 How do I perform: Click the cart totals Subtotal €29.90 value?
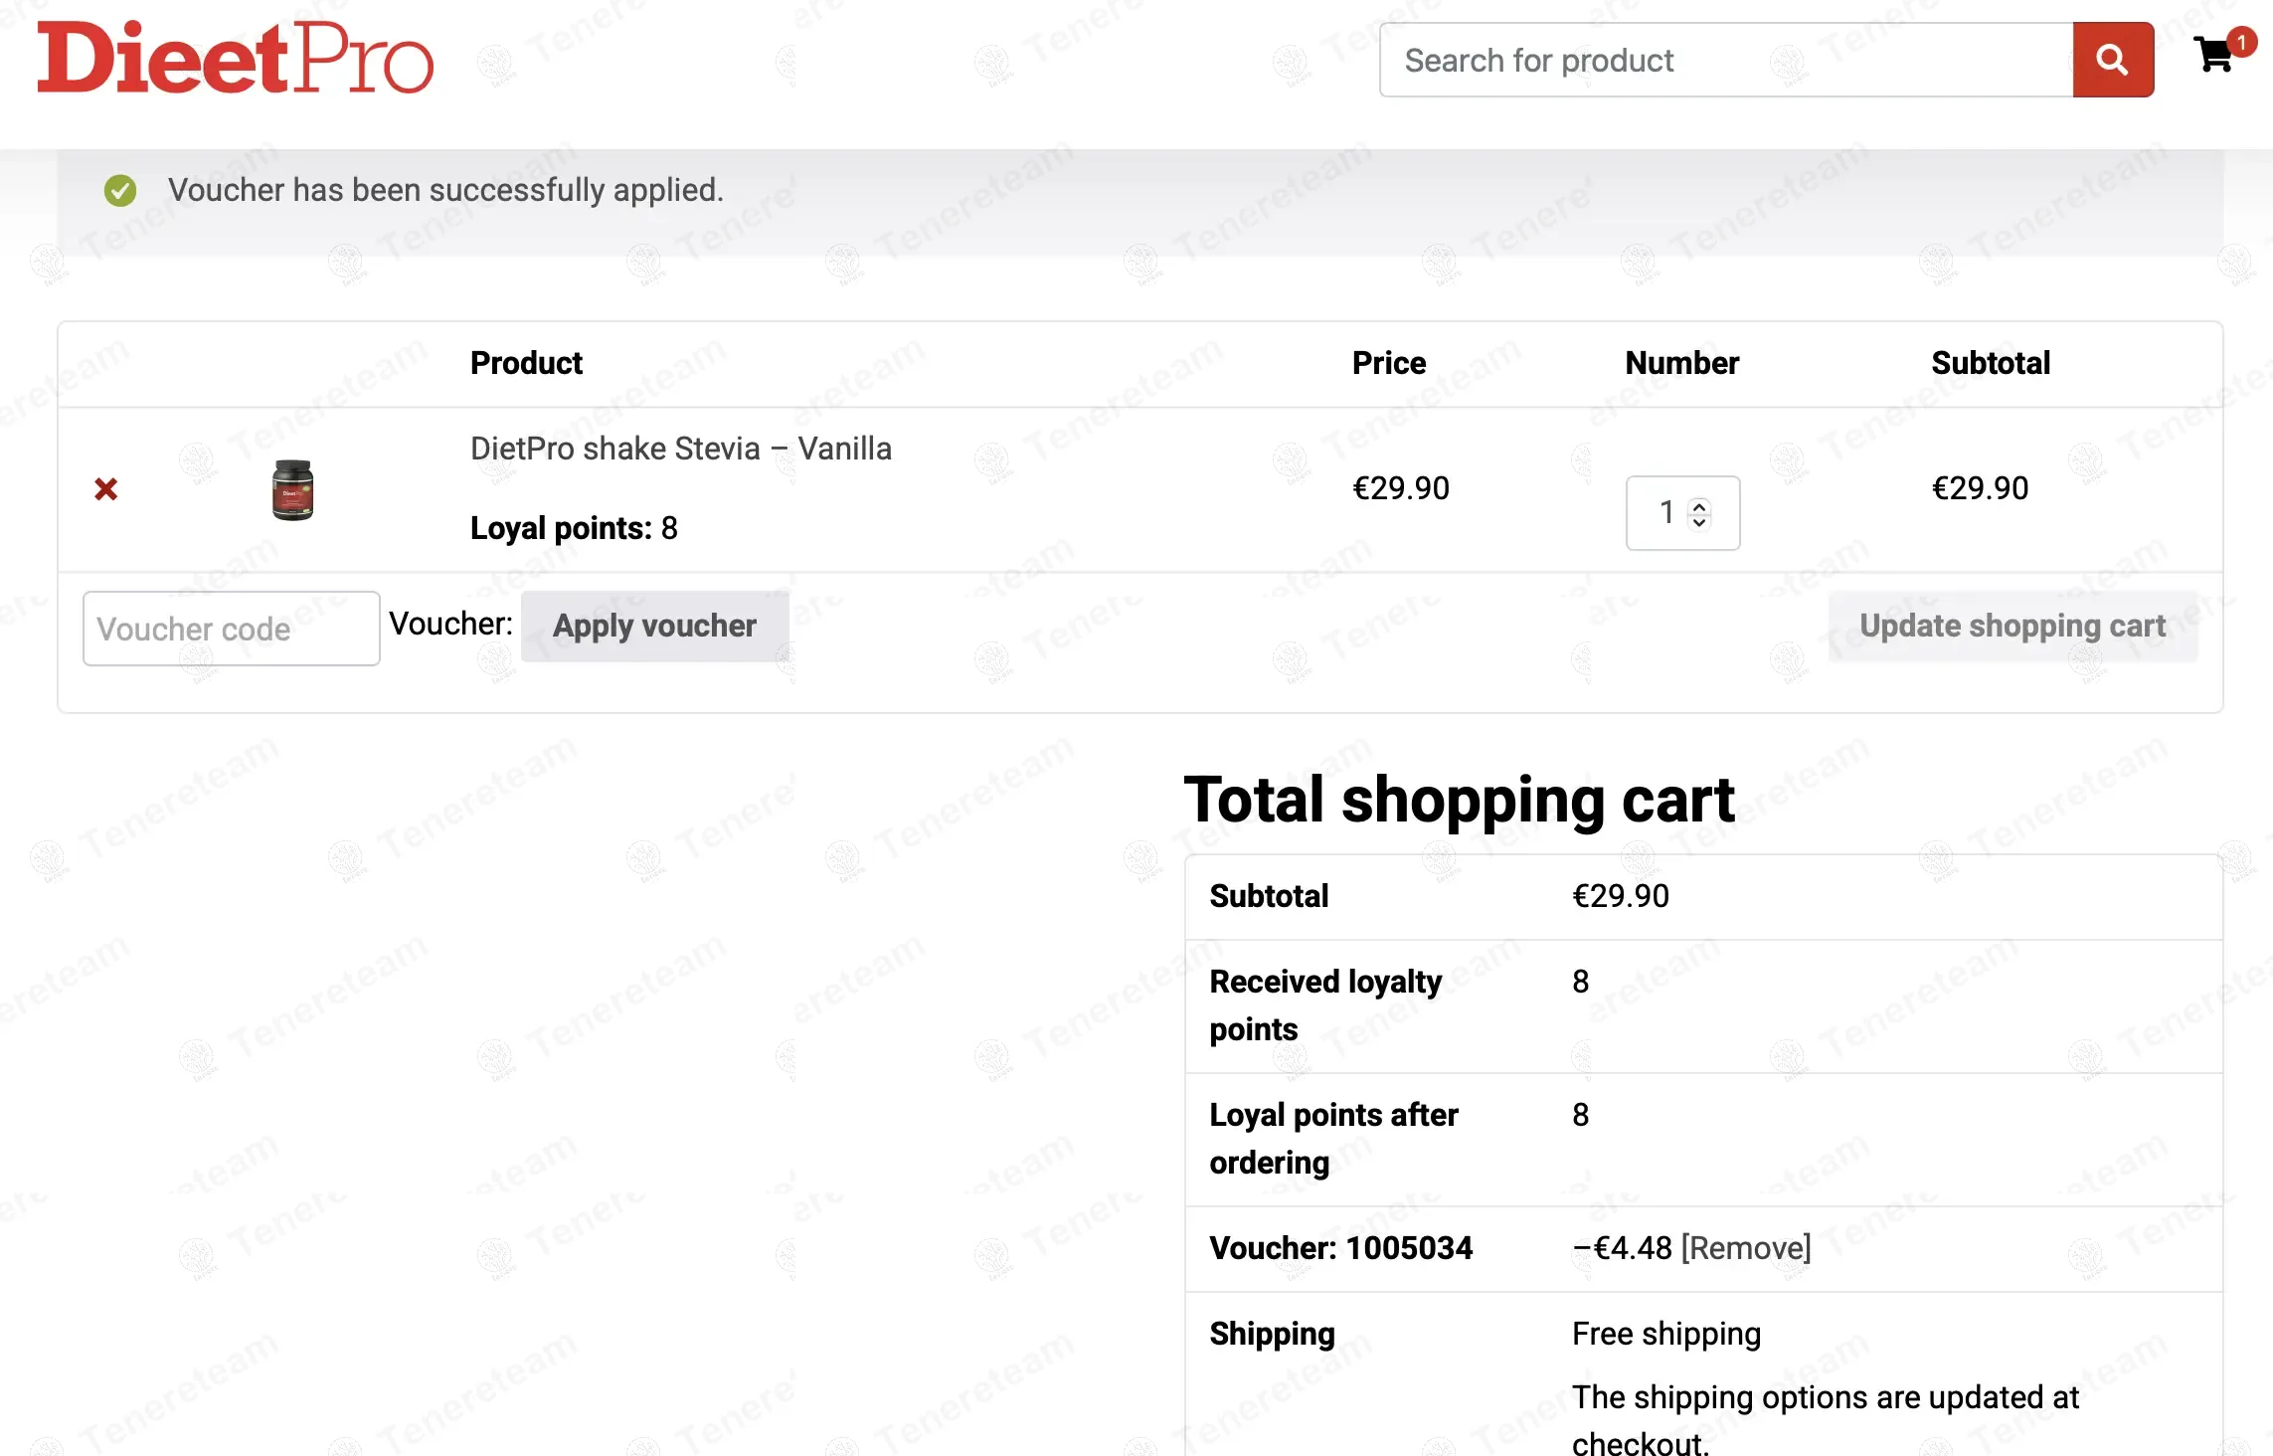pos(1621,896)
